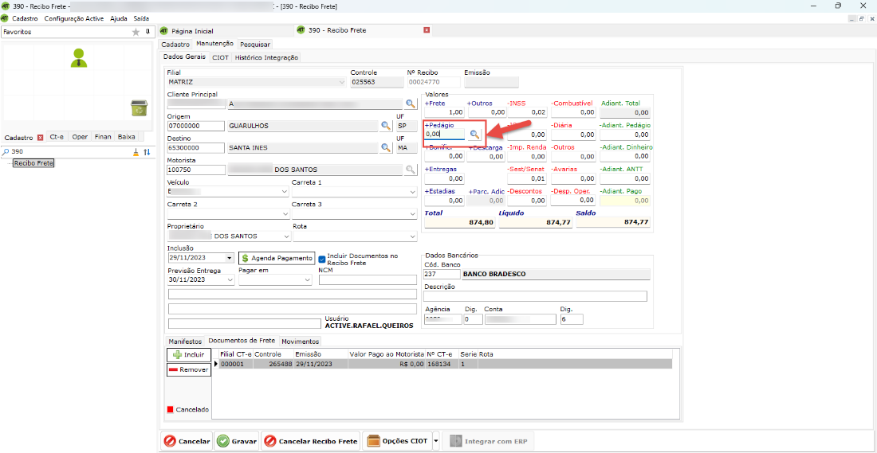Open the Cadastro menu
The height and width of the screenshot is (453, 877).
25,18
